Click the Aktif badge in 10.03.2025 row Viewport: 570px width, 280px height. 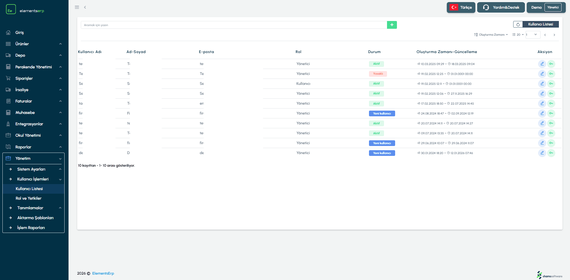pos(376,64)
